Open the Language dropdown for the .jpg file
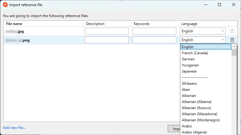 click(203, 31)
